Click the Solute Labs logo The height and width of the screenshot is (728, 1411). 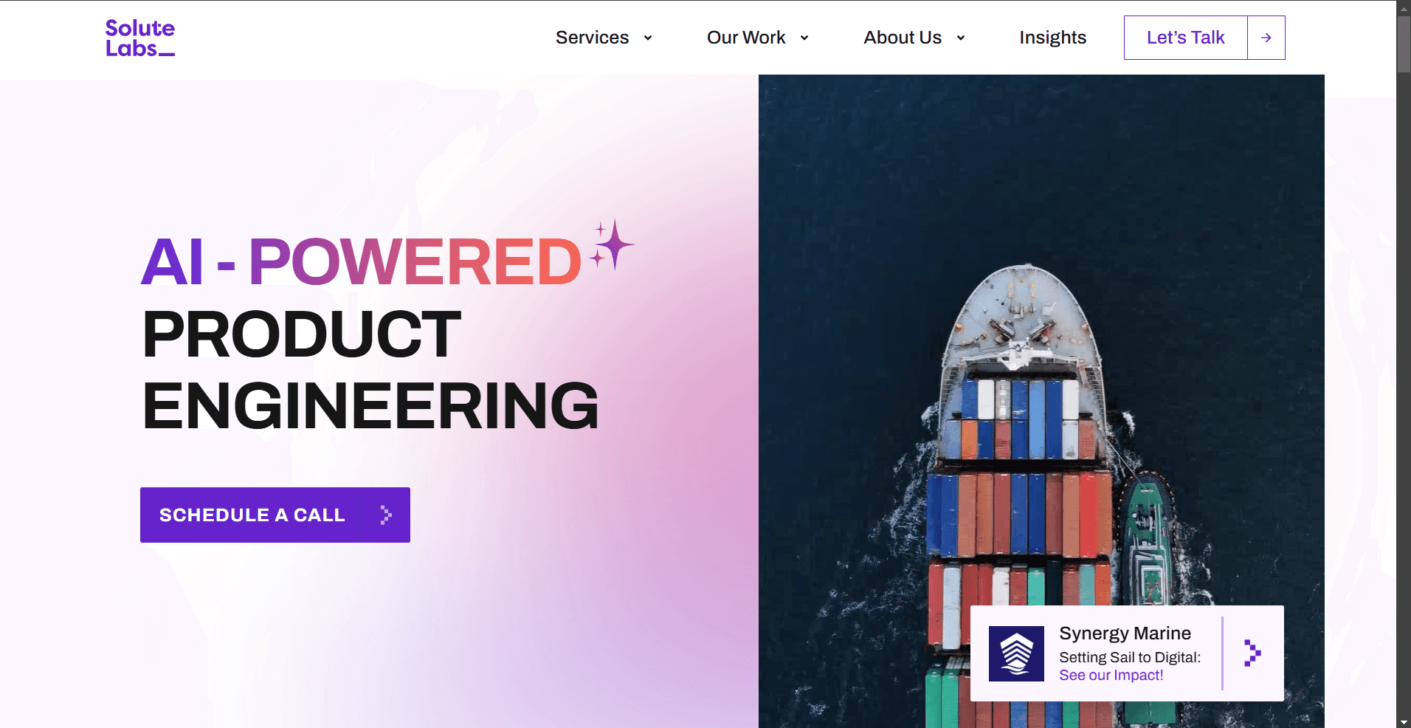(x=140, y=38)
